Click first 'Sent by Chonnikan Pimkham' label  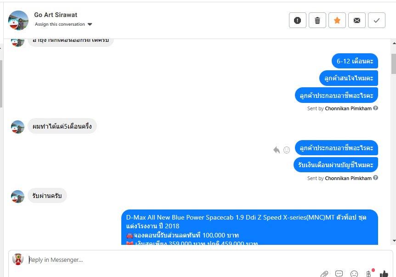[x=339, y=108]
